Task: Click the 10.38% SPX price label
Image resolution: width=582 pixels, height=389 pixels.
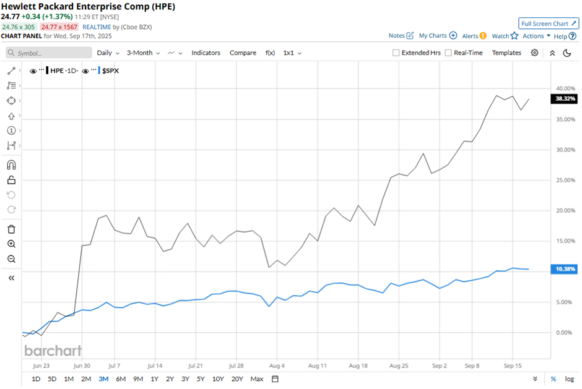Action: 564,269
